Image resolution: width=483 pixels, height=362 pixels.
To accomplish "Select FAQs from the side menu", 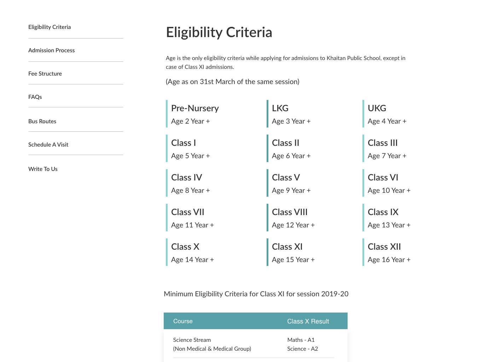I will 35,97.
